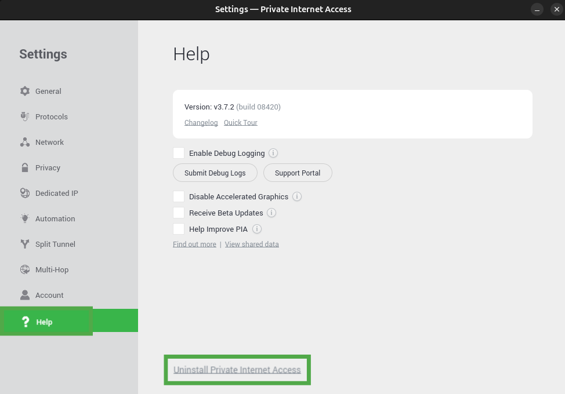565x394 pixels.
Task: Click the Automation lightbulb icon
Action: pyautogui.click(x=25, y=218)
